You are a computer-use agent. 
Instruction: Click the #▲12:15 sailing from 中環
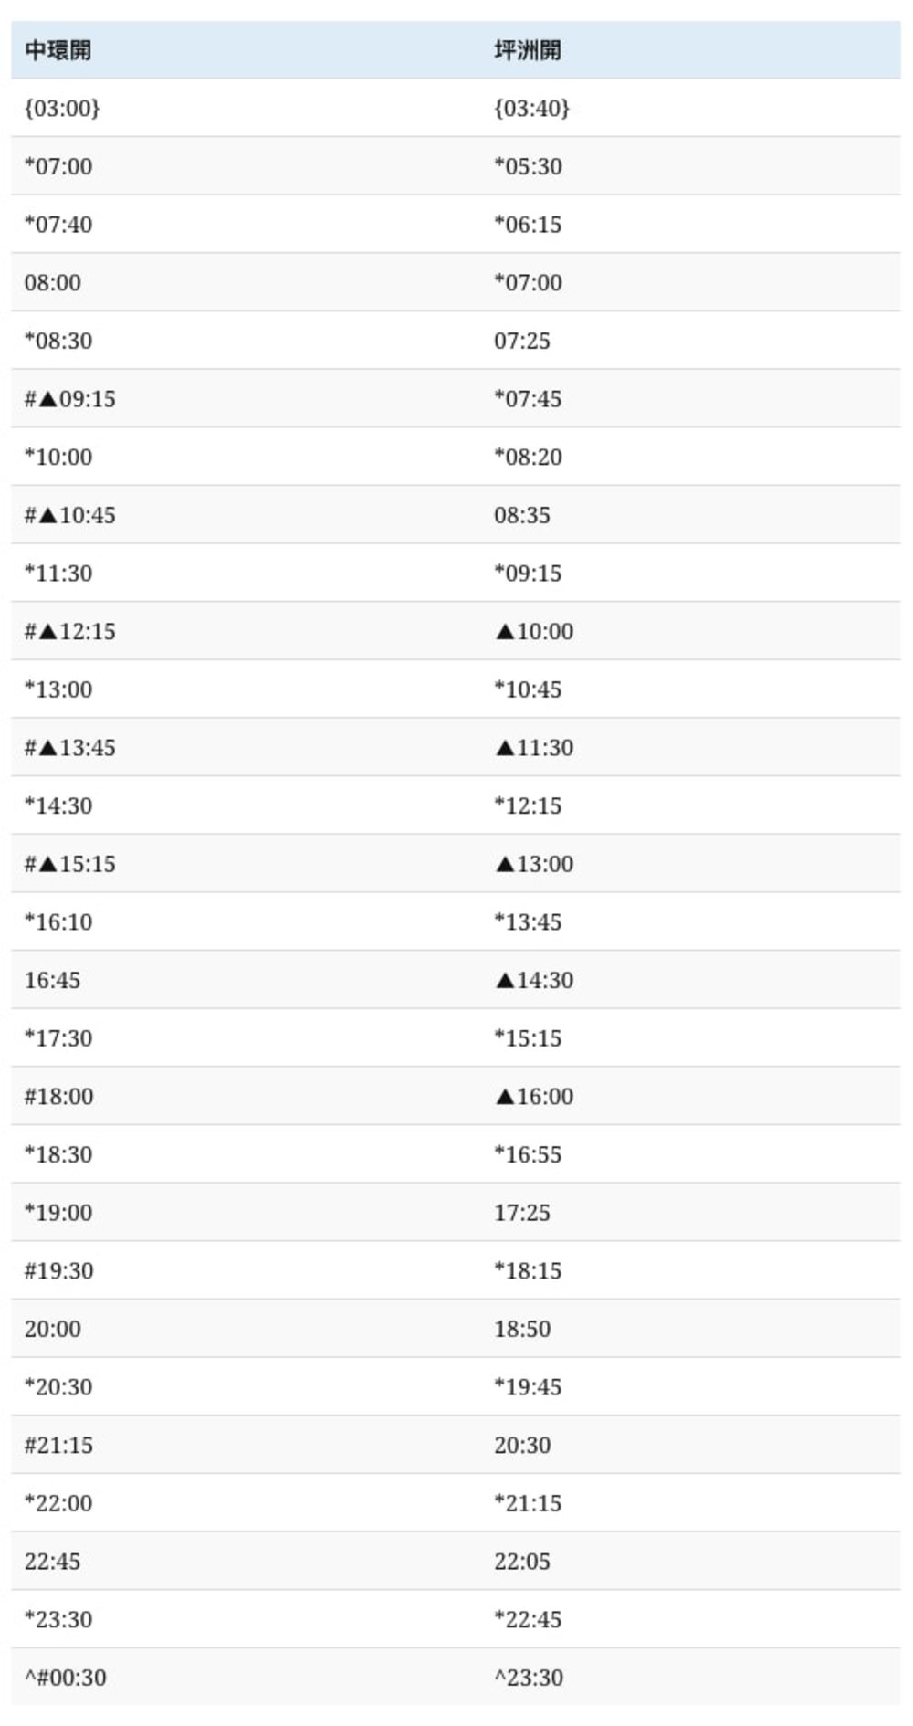click(70, 631)
